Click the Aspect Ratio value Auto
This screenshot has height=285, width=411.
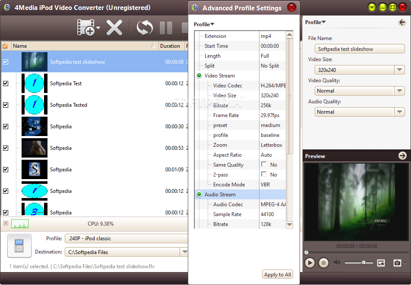click(x=266, y=155)
